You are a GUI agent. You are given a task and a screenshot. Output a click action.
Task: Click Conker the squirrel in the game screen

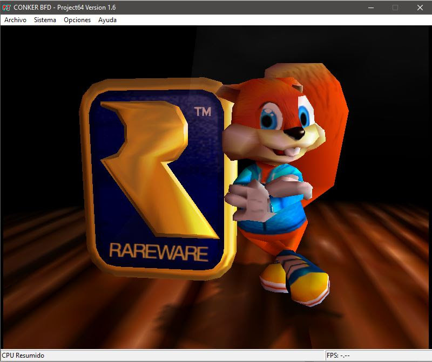[275, 162]
